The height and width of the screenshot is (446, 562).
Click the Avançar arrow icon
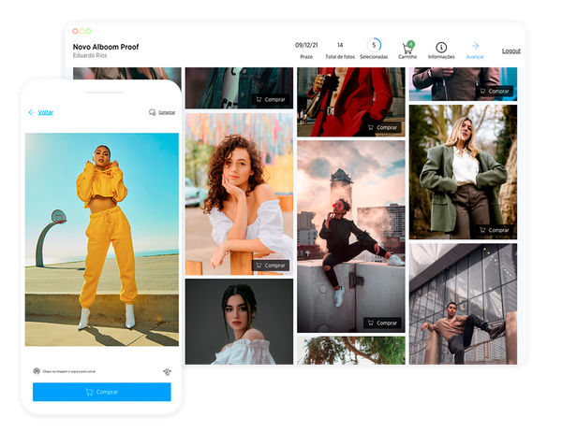tap(475, 46)
